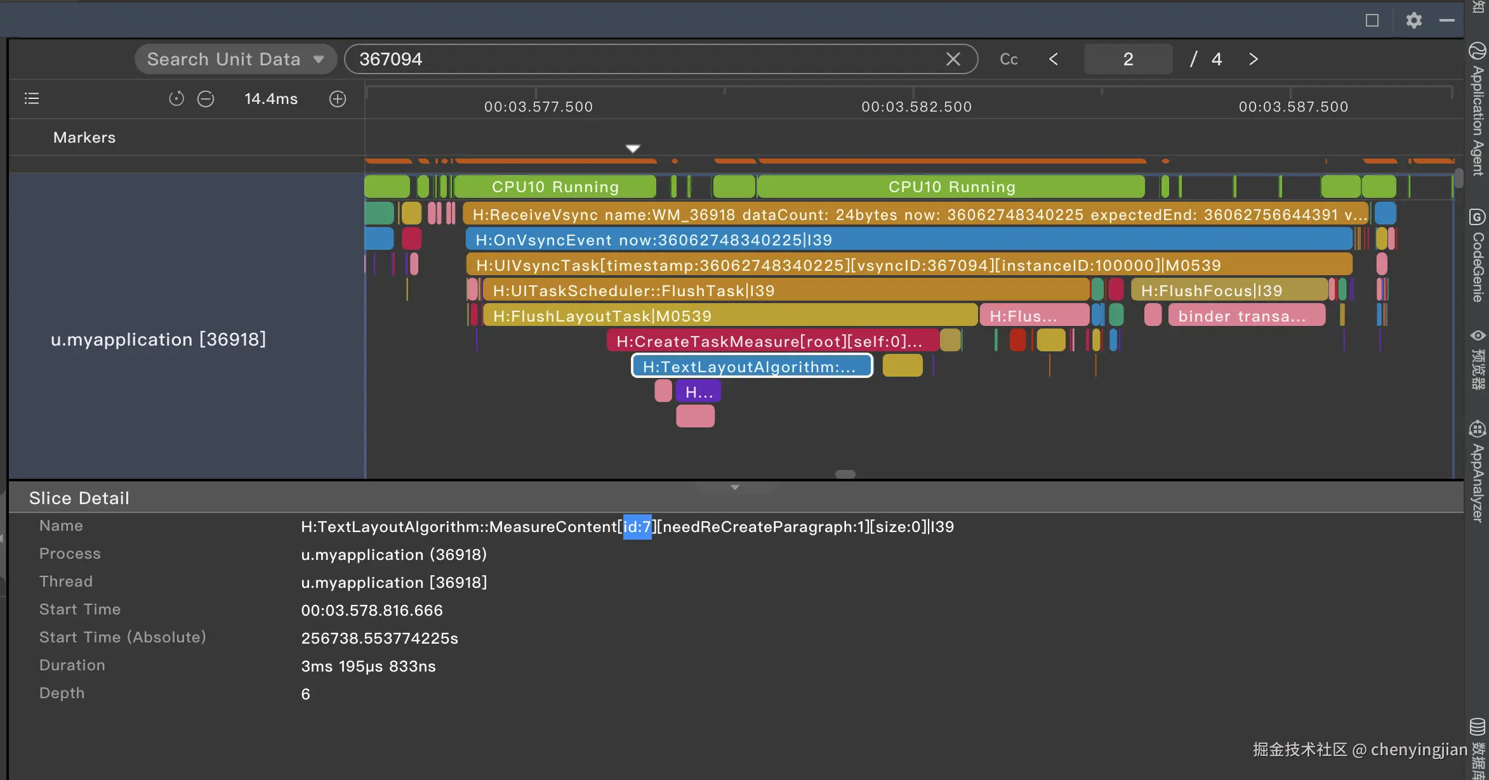Clear the 367094 search text

coord(953,59)
